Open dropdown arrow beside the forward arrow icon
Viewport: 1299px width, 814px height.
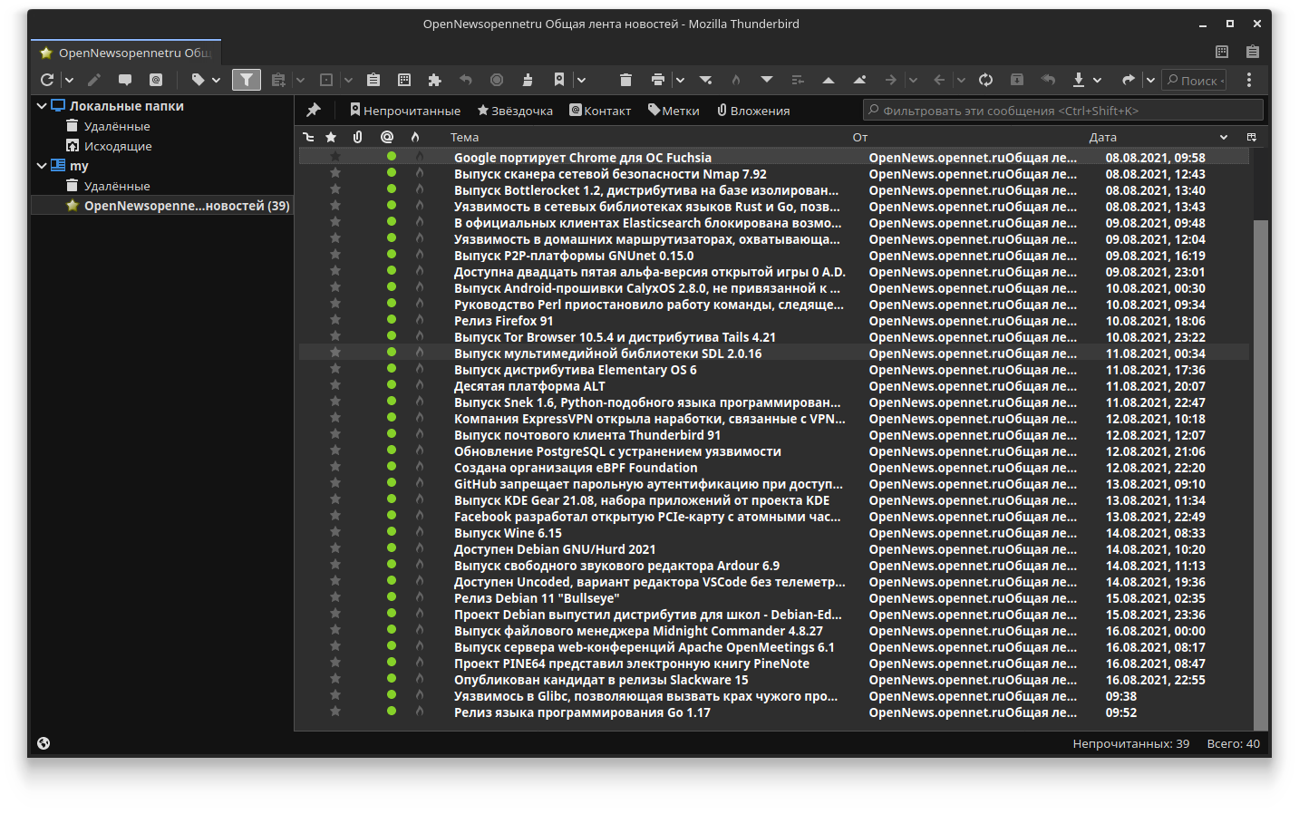click(1150, 80)
